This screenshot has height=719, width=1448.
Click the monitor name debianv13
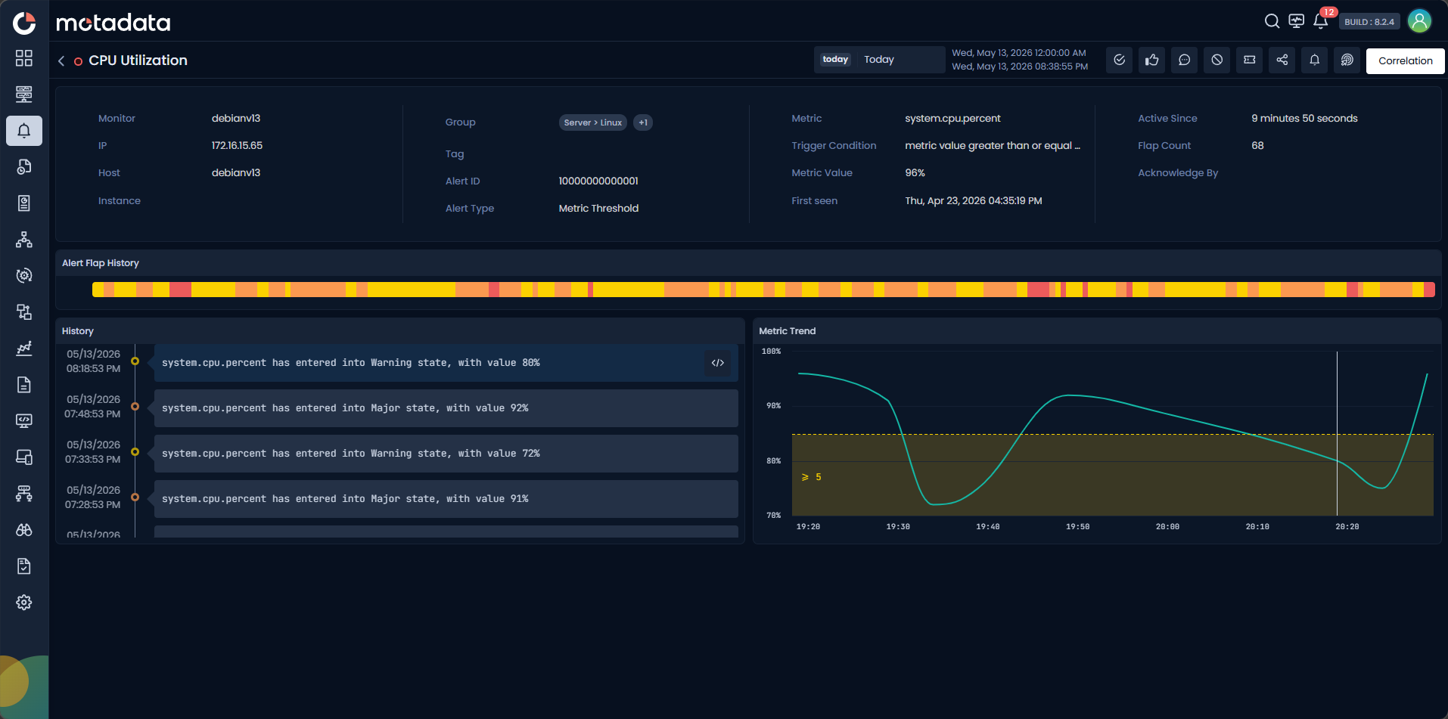[236, 119]
